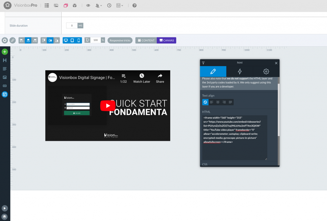Open the 3D box icon in top bar
Viewport: 327px width, 221px height.
click(x=75, y=5)
